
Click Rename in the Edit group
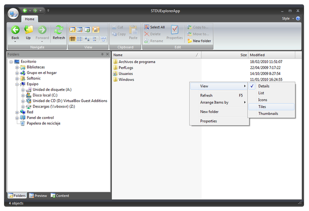[x=154, y=41]
